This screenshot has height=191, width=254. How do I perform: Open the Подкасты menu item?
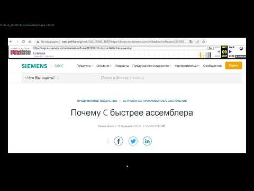[x=122, y=66]
